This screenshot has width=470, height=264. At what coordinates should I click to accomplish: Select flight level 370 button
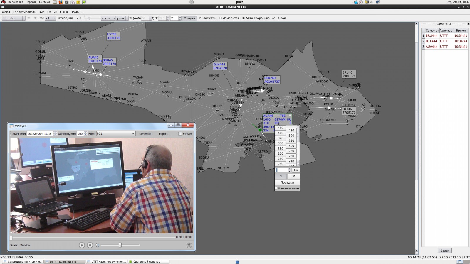[281, 138]
